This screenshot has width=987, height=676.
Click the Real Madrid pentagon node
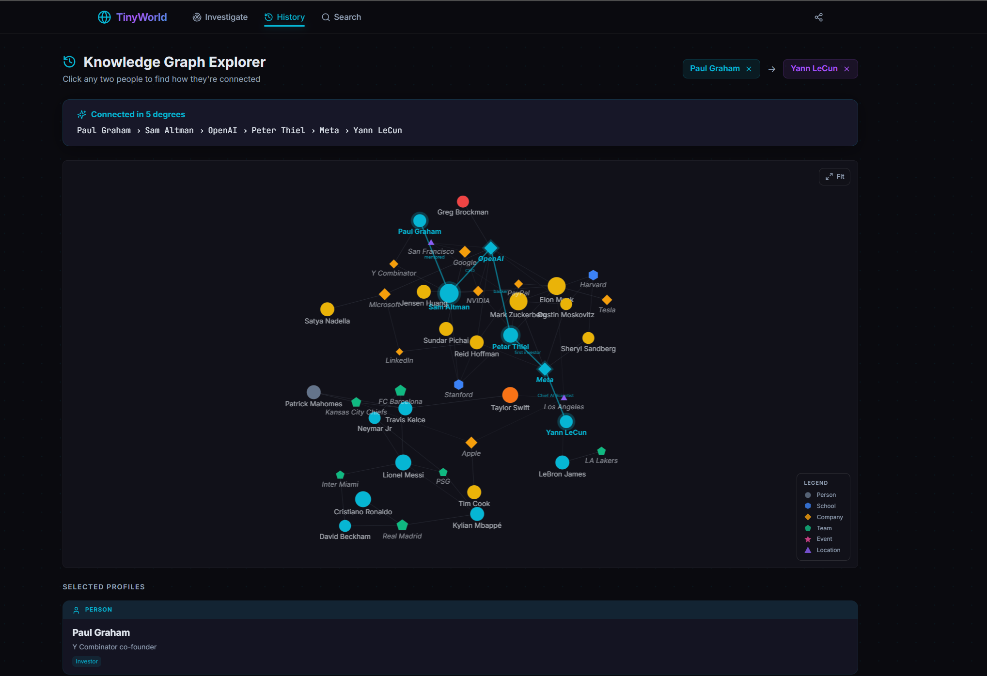[402, 525]
